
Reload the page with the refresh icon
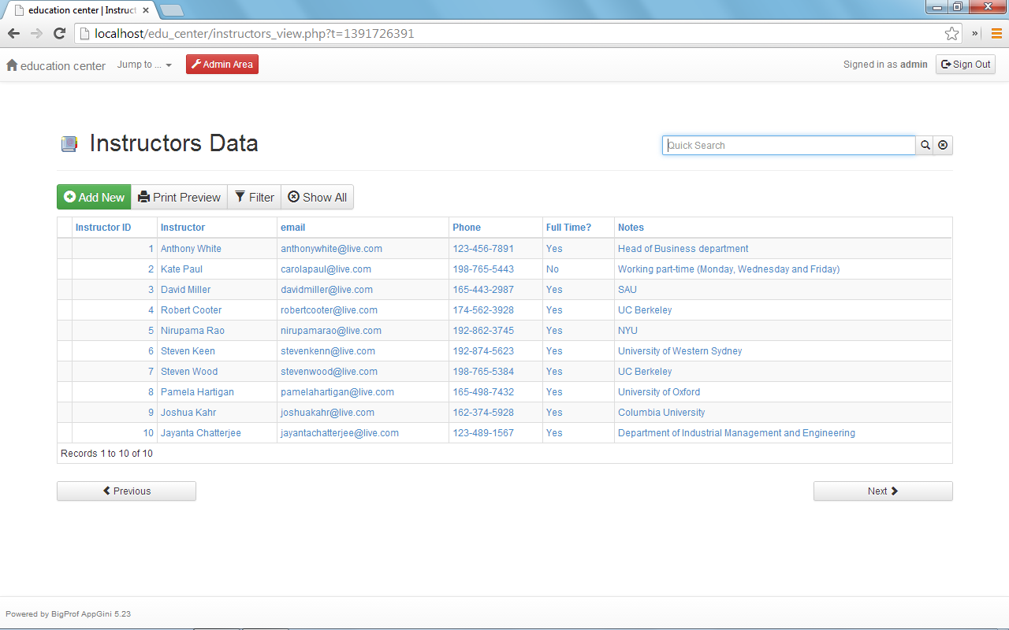pyautogui.click(x=59, y=34)
